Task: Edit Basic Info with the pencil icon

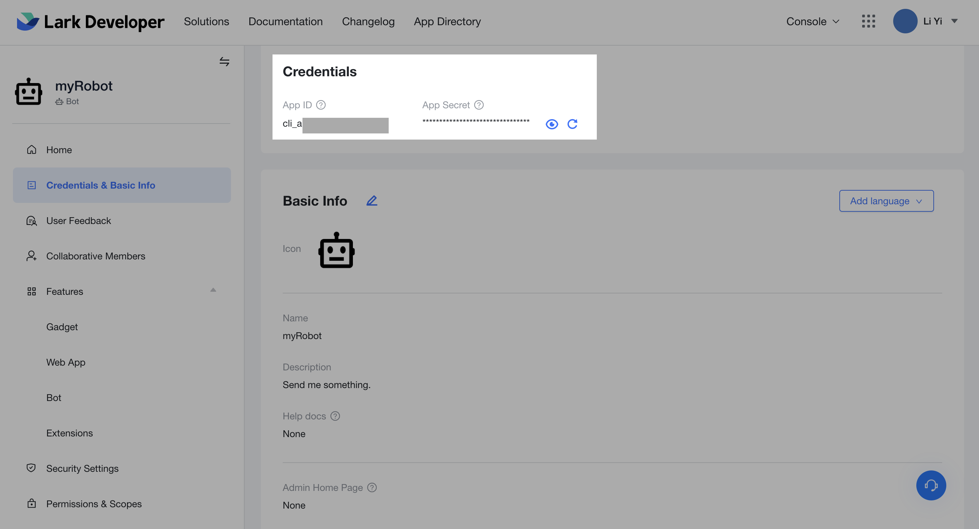Action: [372, 201]
